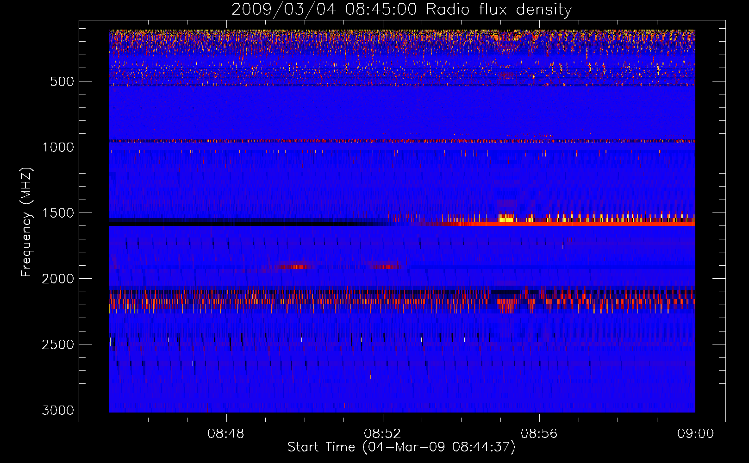Viewport: 749px width, 463px height.
Task: Click the 08:52 time tick label
Action: (382, 434)
